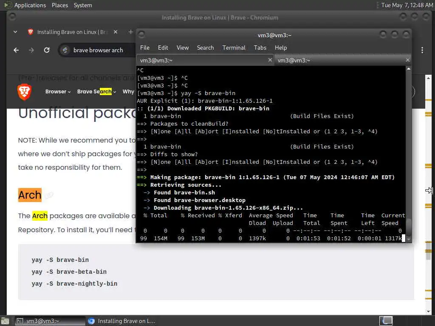
Task: Click the Brave lion logo on page
Action: click(24, 92)
